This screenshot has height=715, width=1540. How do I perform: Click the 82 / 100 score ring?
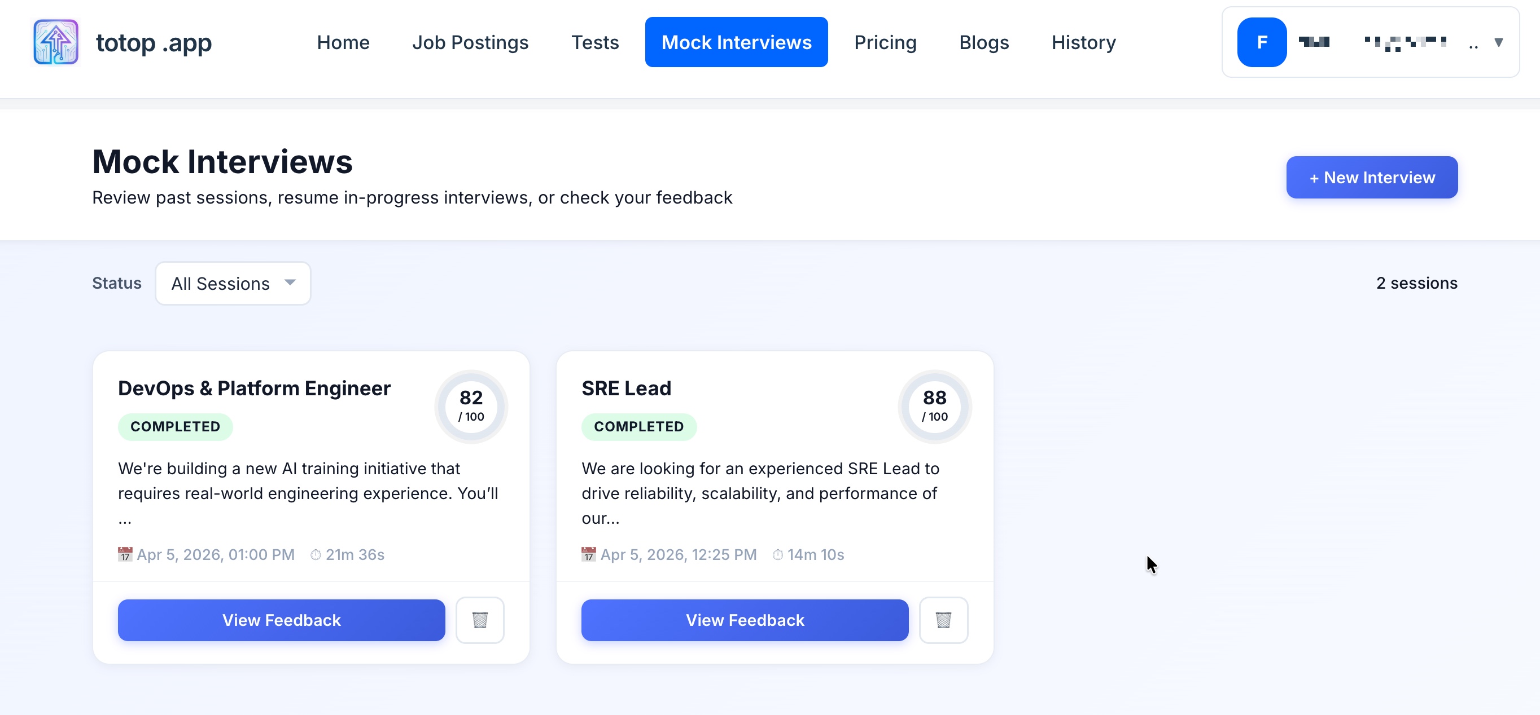[470, 406]
